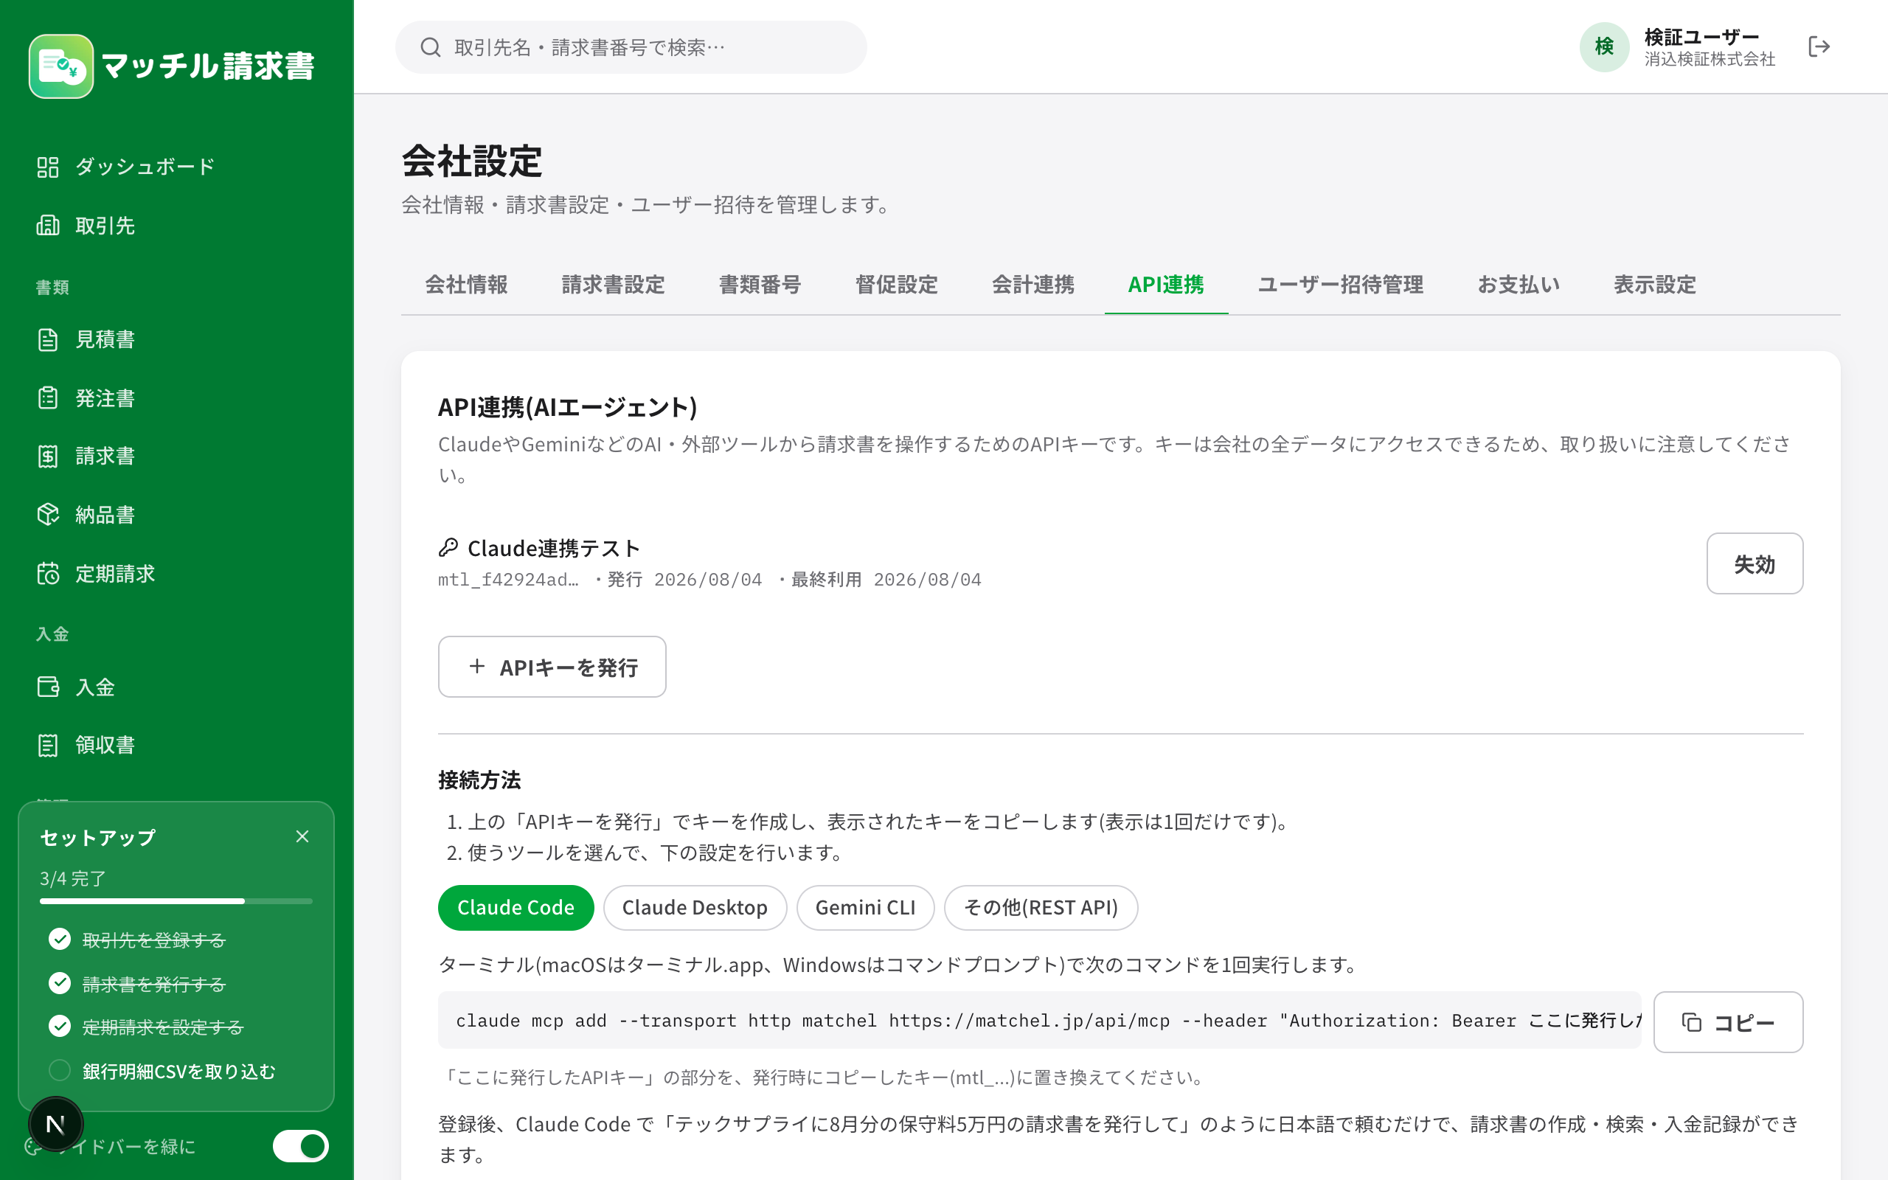This screenshot has height=1180, width=1888.
Task: Select Claude Code connection method
Action: [x=516, y=908]
